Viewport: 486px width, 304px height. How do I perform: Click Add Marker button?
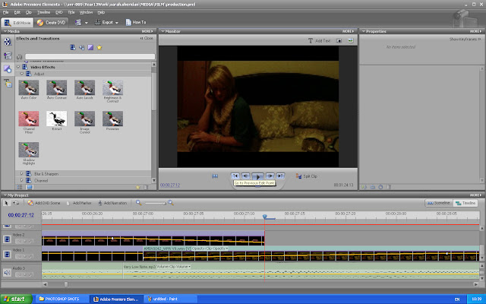click(79, 203)
